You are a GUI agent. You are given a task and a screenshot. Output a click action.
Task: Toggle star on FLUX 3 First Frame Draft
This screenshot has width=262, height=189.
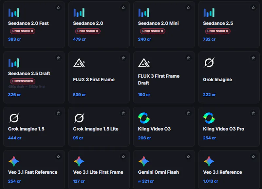tap(188, 58)
